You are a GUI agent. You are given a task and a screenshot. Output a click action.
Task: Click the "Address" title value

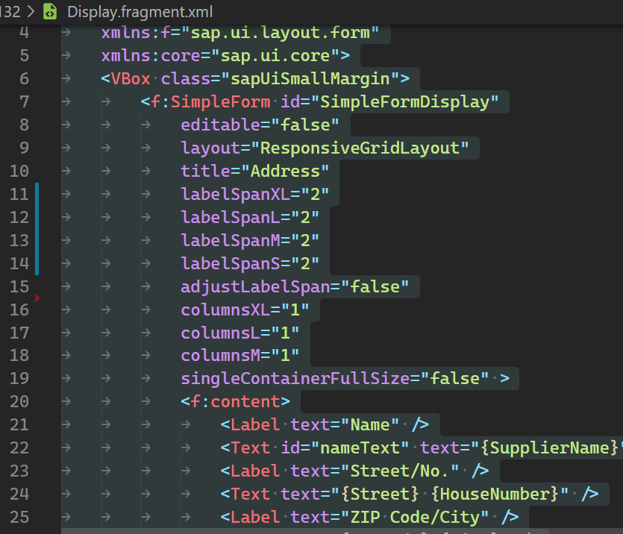click(285, 171)
